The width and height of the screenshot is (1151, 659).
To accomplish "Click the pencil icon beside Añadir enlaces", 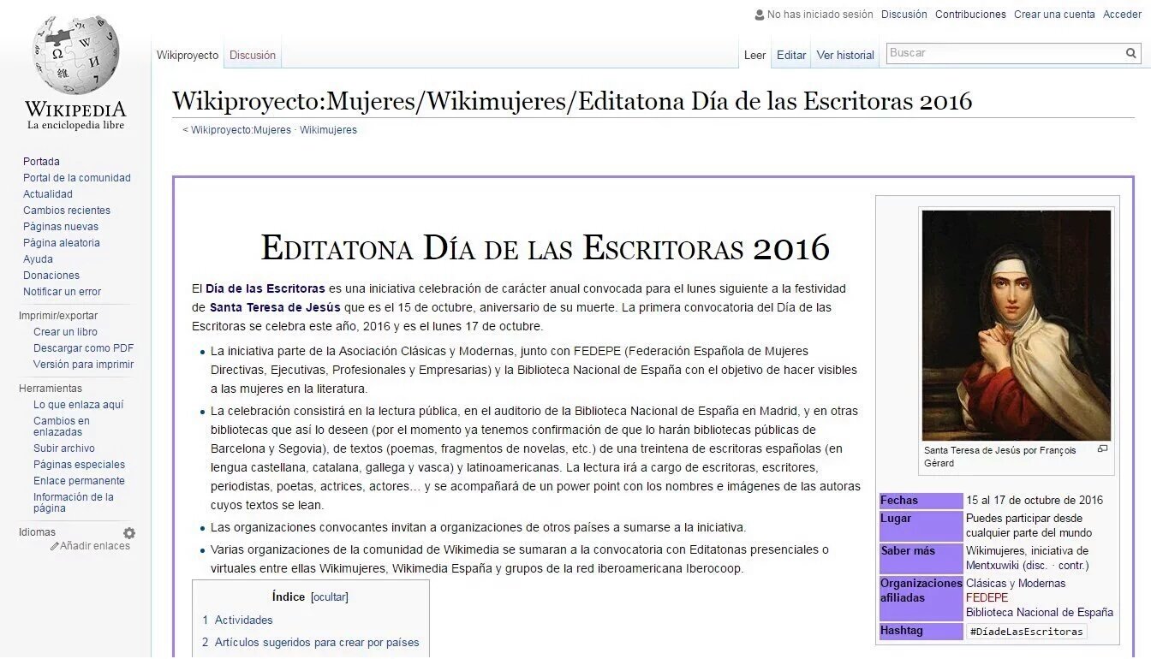I will point(55,546).
